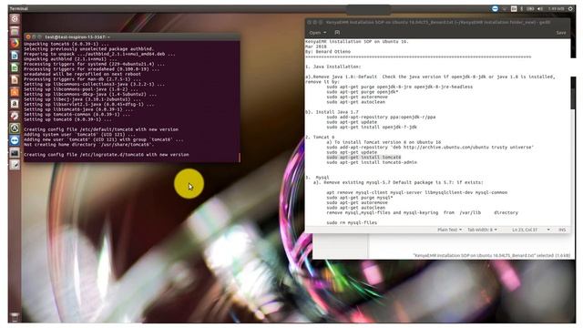Open the Ln, Col position dropdown arrow
583x328 pixels.
click(x=548, y=230)
